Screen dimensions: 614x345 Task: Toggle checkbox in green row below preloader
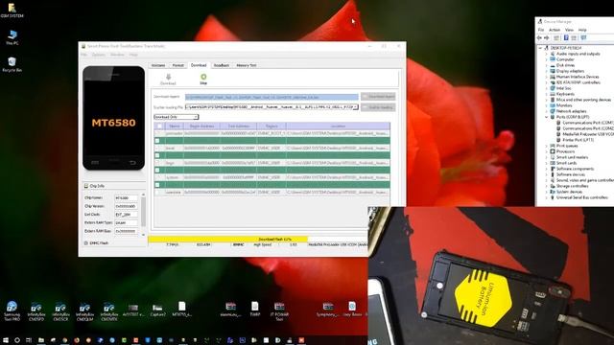click(x=157, y=141)
